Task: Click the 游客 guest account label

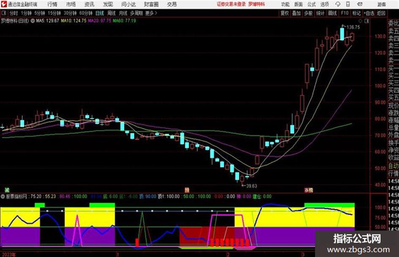Action: [x=381, y=4]
